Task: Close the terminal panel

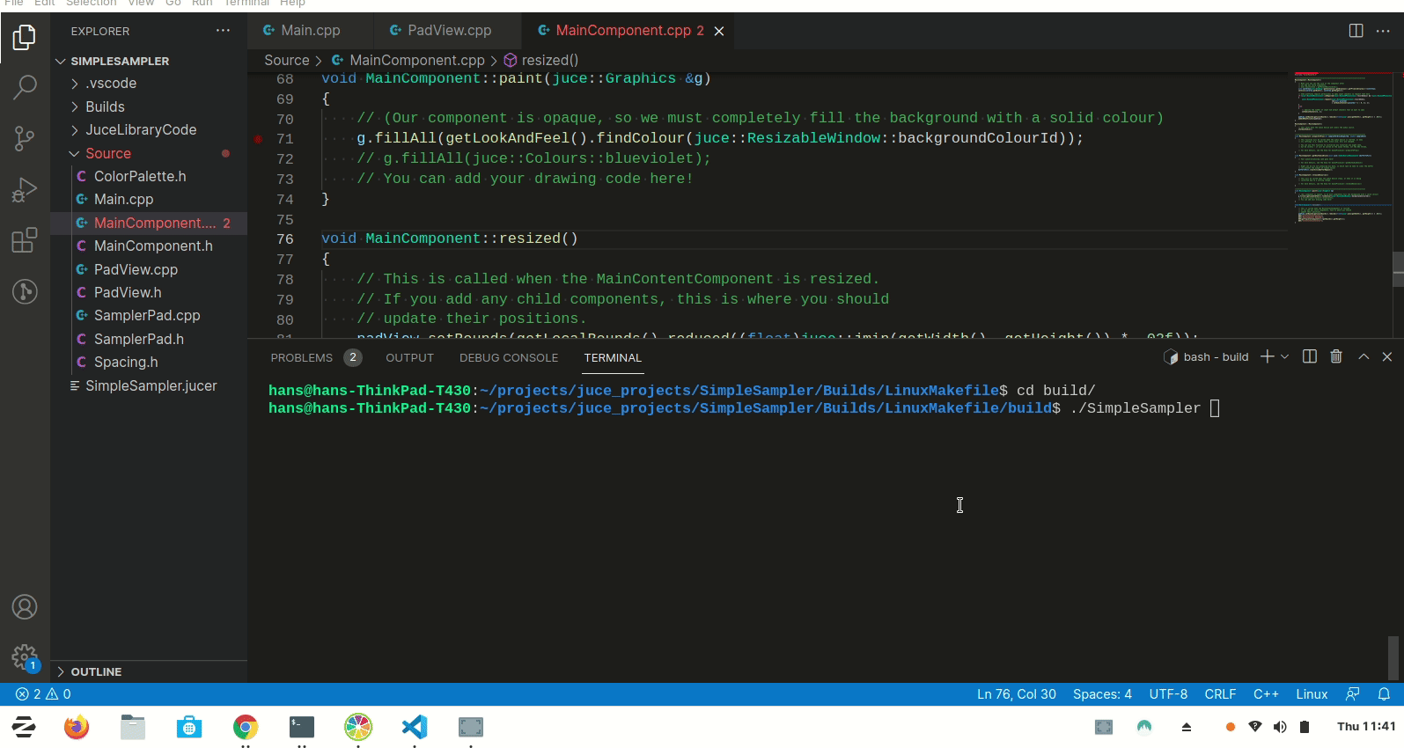Action: tap(1387, 356)
